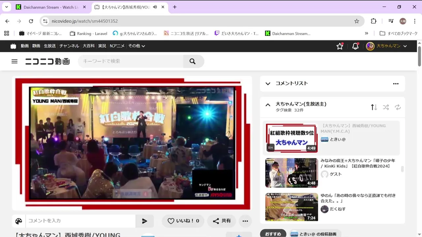The width and height of the screenshot is (422, 237).
Task: Open the コメントリスト three-dot menu
Action: click(x=396, y=84)
